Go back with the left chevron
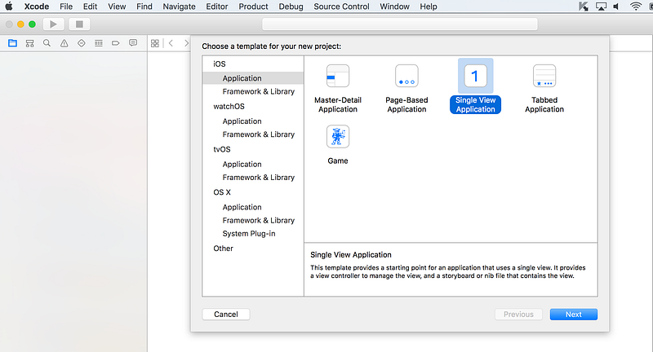The image size is (653, 352). pyautogui.click(x=171, y=43)
